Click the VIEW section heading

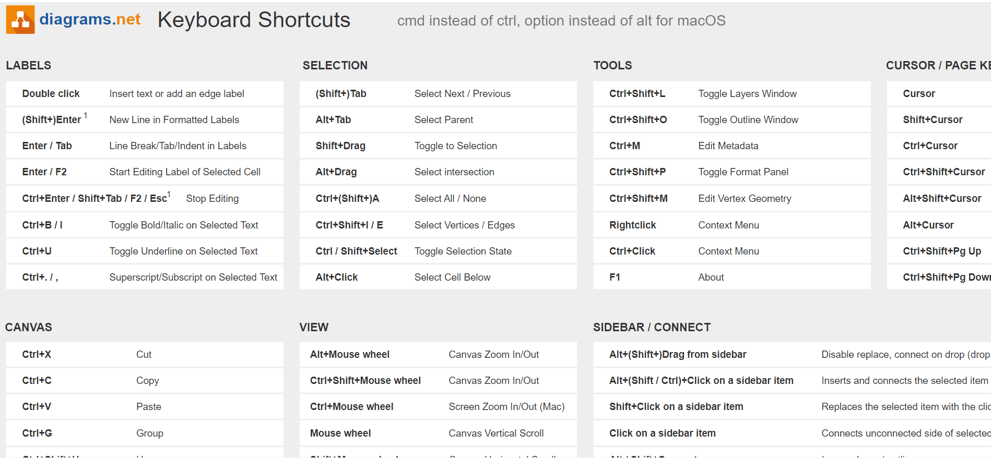[x=314, y=328]
